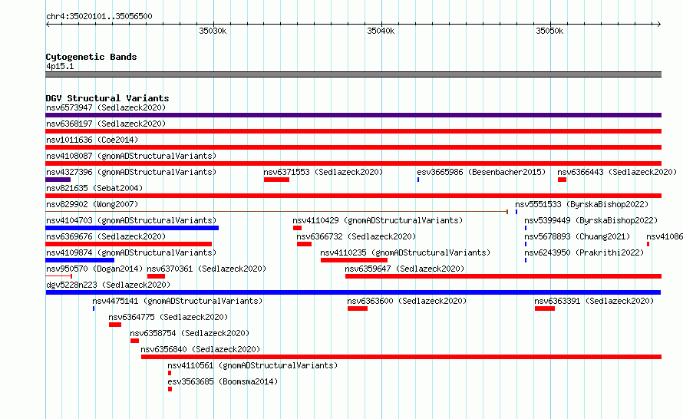Select the blue nsv4104703 variant bar
The height and width of the screenshot is (419, 683).
pyautogui.click(x=132, y=228)
